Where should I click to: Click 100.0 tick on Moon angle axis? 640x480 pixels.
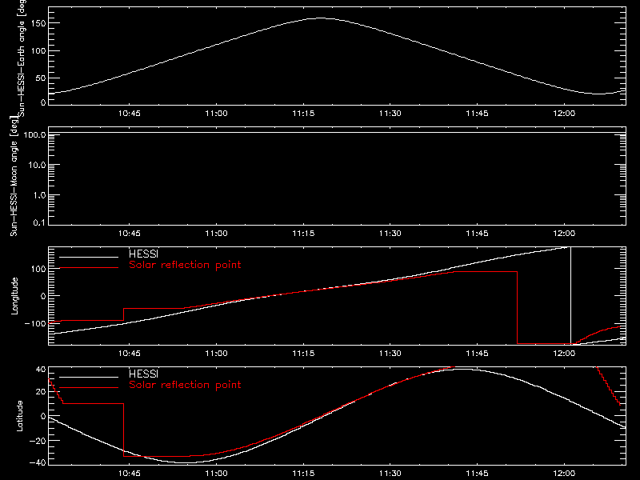(34, 134)
